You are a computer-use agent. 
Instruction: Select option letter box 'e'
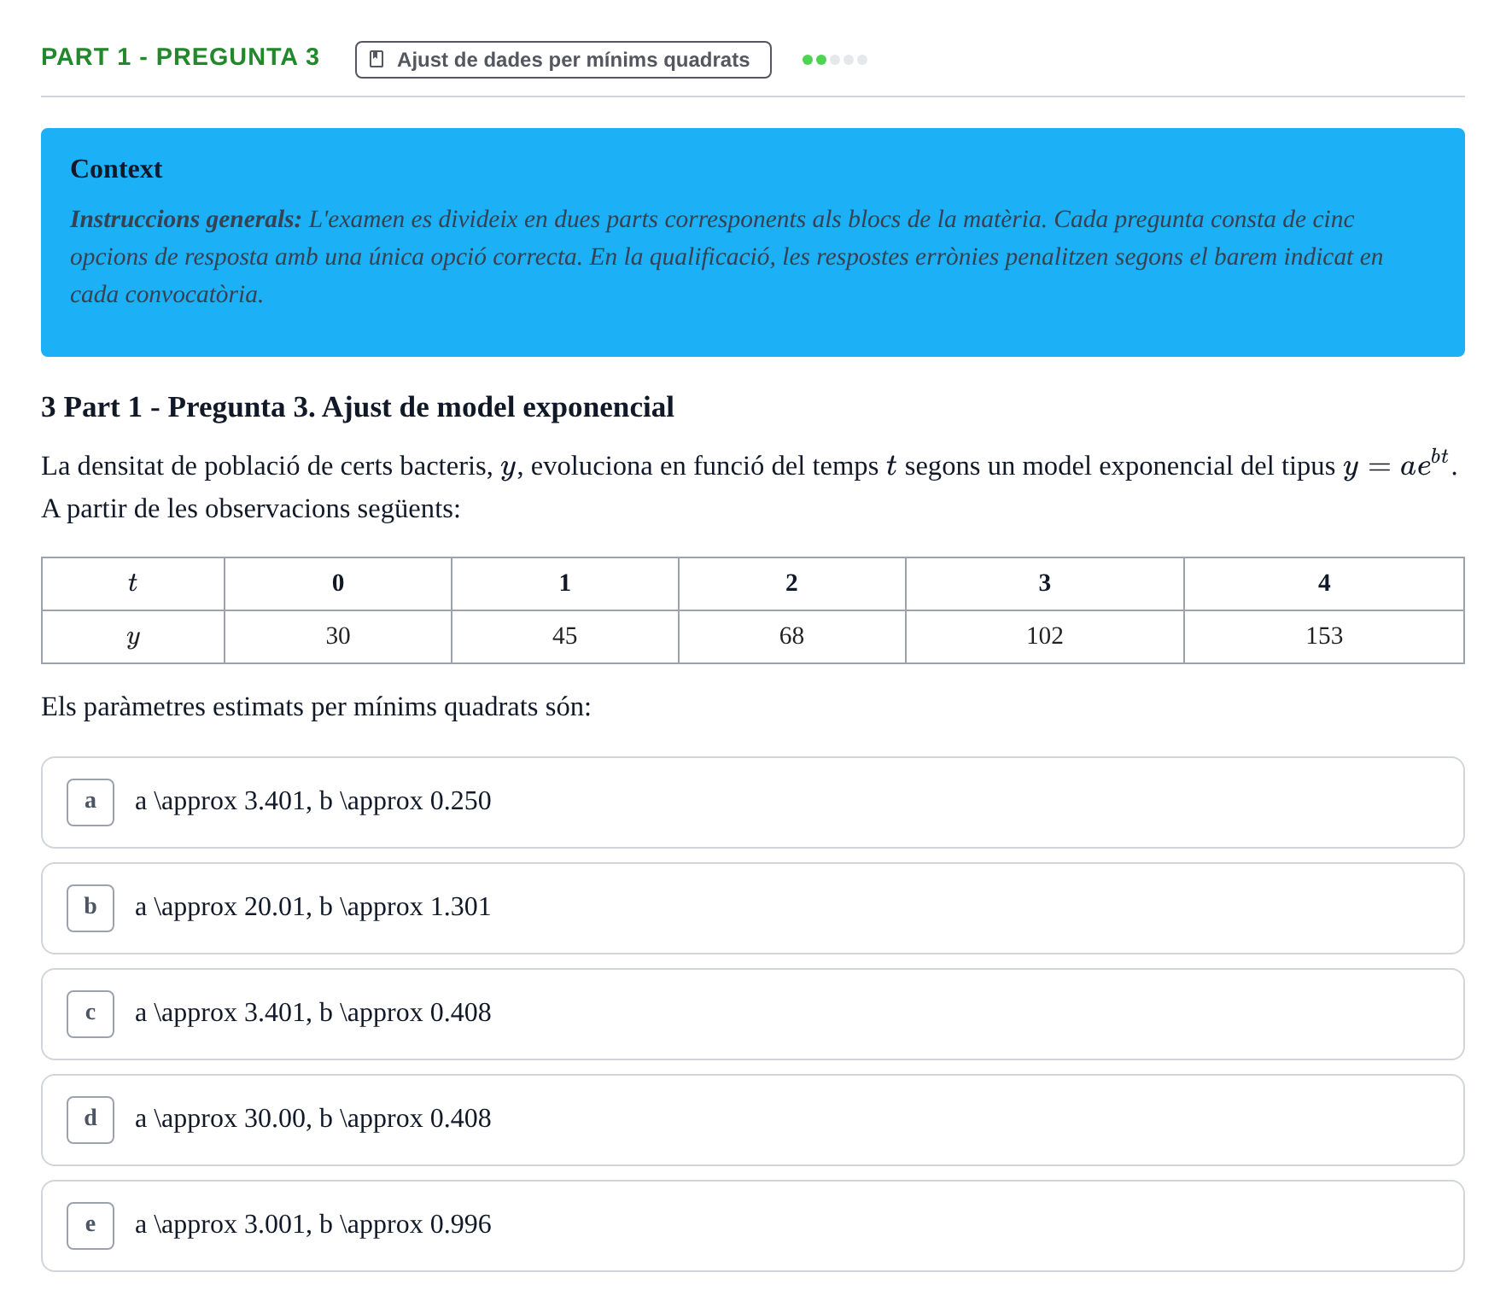(90, 1226)
